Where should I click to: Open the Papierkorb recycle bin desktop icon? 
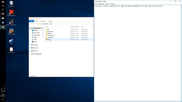(x=11, y=4)
